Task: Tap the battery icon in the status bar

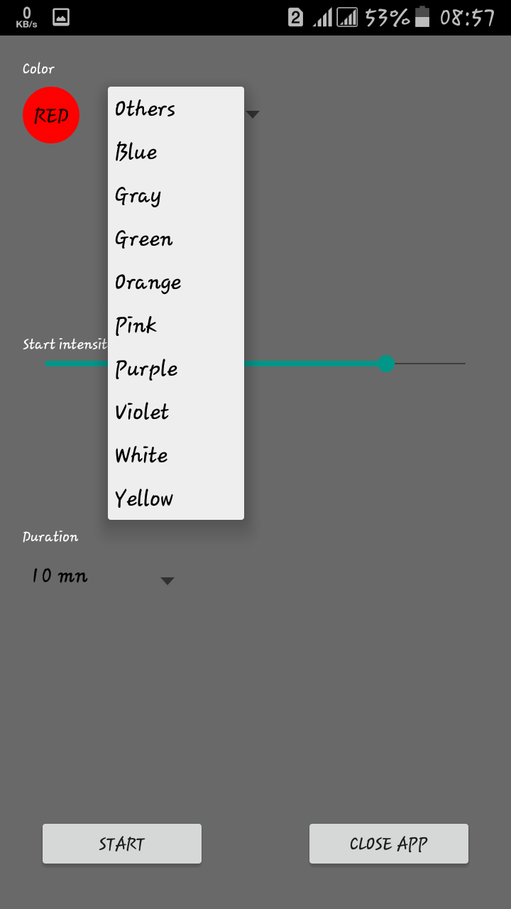Action: (421, 17)
